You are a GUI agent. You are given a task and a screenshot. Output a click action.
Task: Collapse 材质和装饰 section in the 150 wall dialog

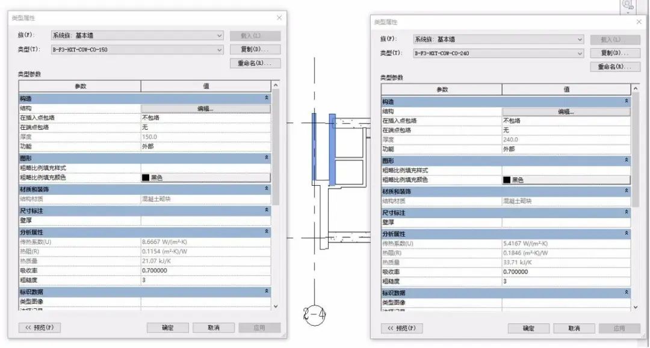tap(267, 189)
